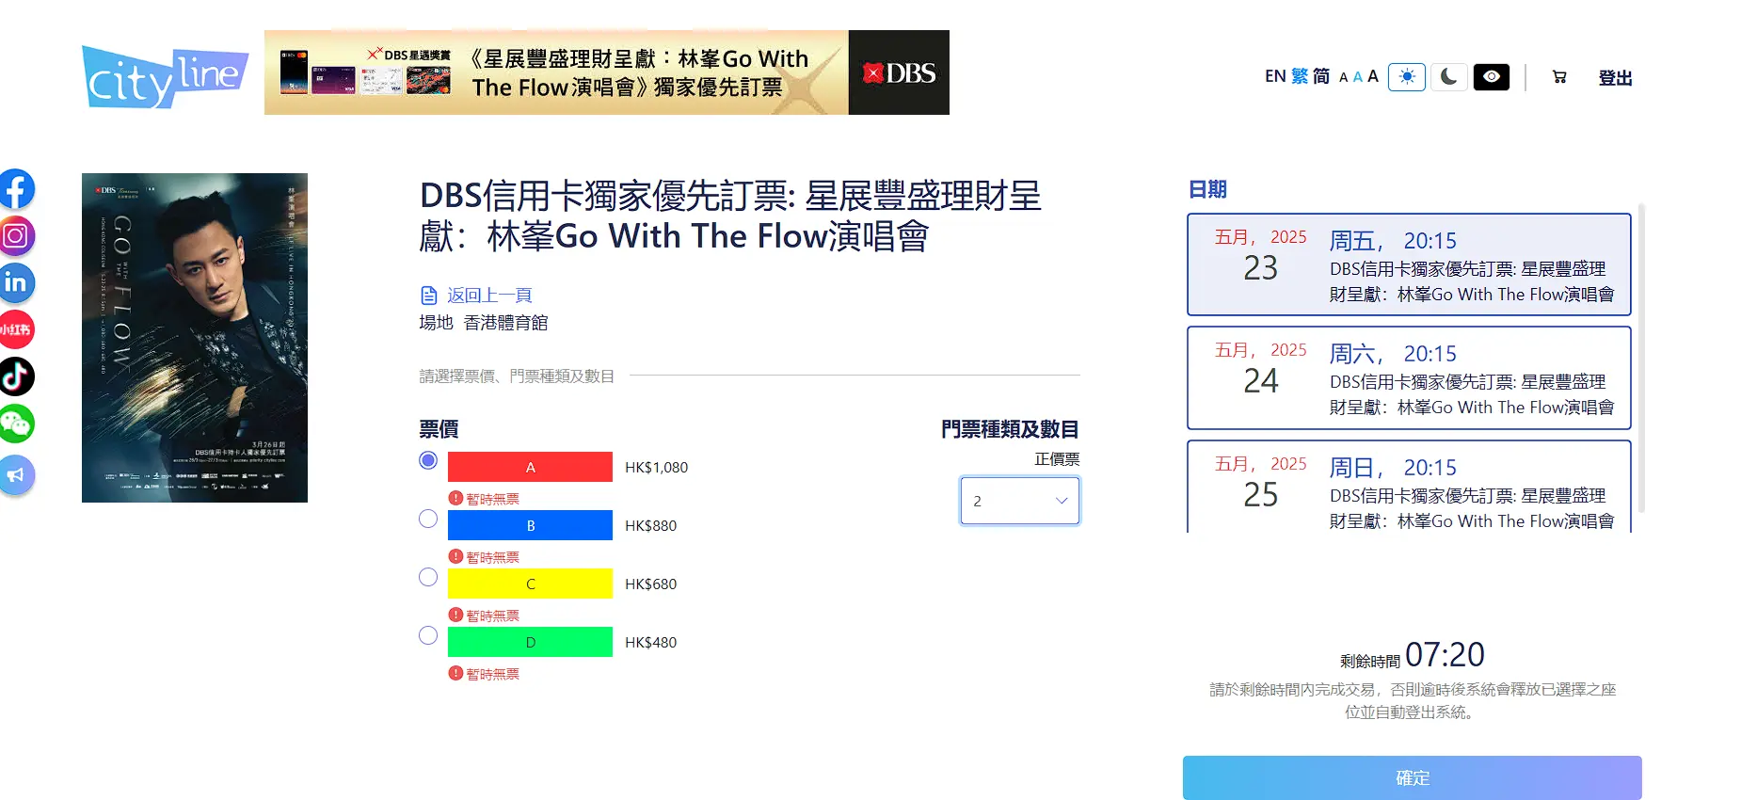1757x800 pixels.
Task: Switch language to Simplified Chinese 简
Action: 1321,76
